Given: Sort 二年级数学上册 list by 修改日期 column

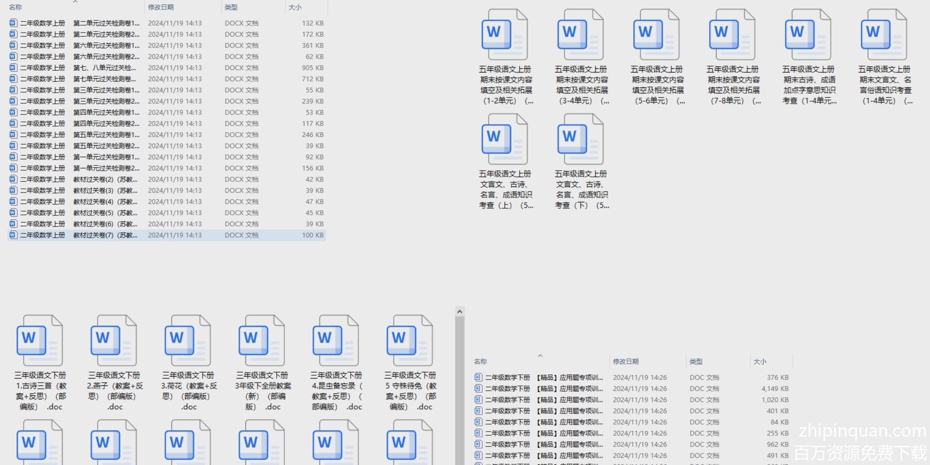Looking at the screenshot, I should (x=161, y=7).
